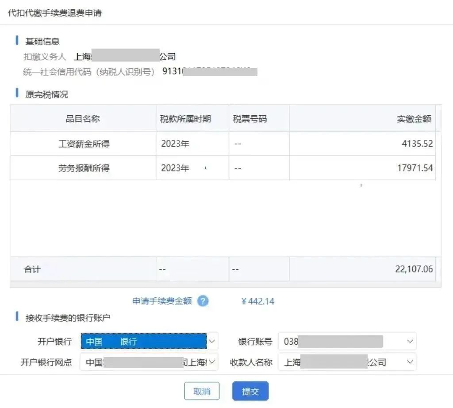Open the 收款人名称 dropdown
Screen dimensions: 453x408
(x=410, y=362)
